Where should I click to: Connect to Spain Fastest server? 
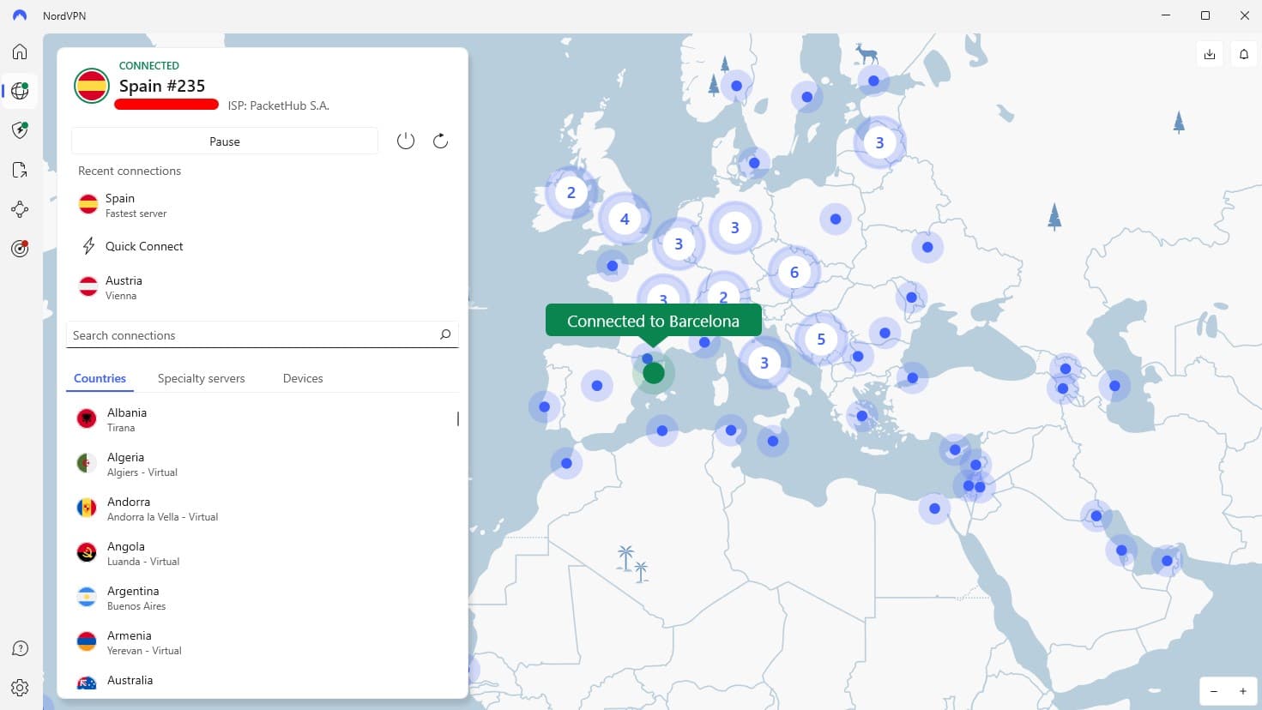[x=263, y=205]
